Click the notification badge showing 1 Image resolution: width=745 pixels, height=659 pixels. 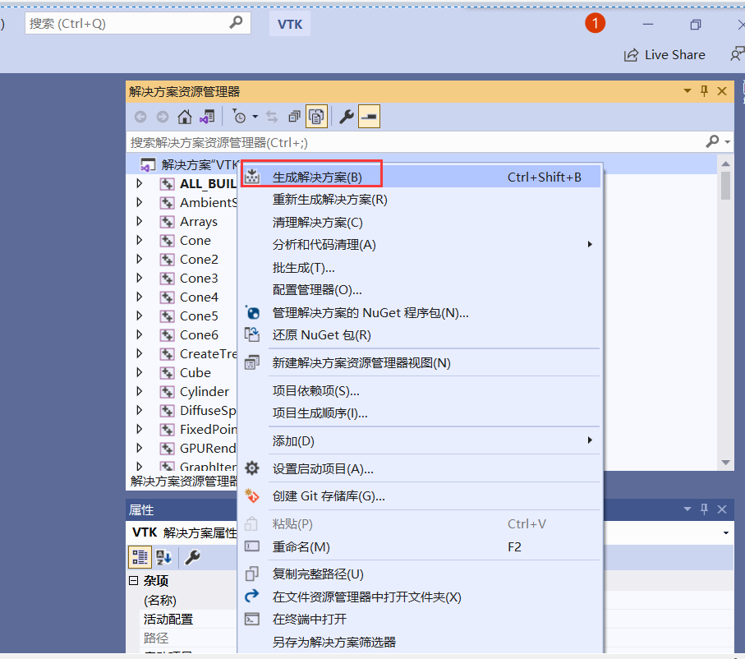point(595,23)
